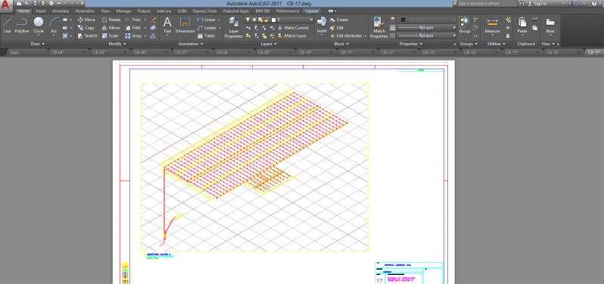Expand the Layers panel

click(269, 44)
